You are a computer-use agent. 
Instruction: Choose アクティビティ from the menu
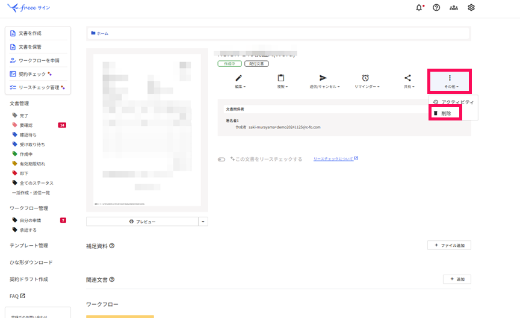pyautogui.click(x=454, y=102)
